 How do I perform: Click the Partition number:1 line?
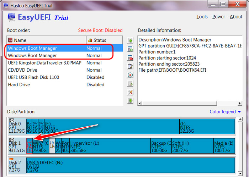click(x=157, y=52)
